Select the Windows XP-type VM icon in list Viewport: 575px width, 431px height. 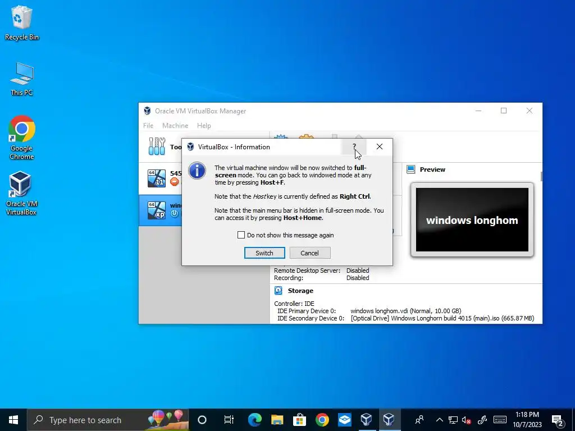[157, 210]
